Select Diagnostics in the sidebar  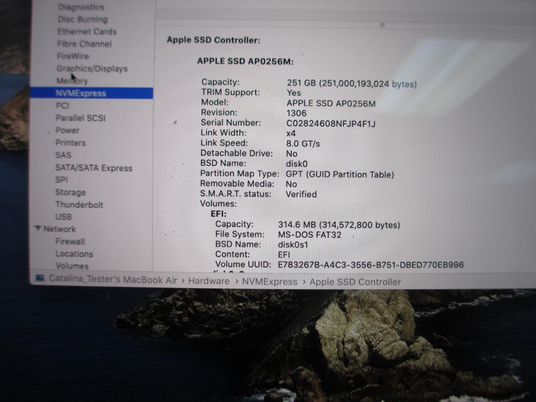click(81, 7)
